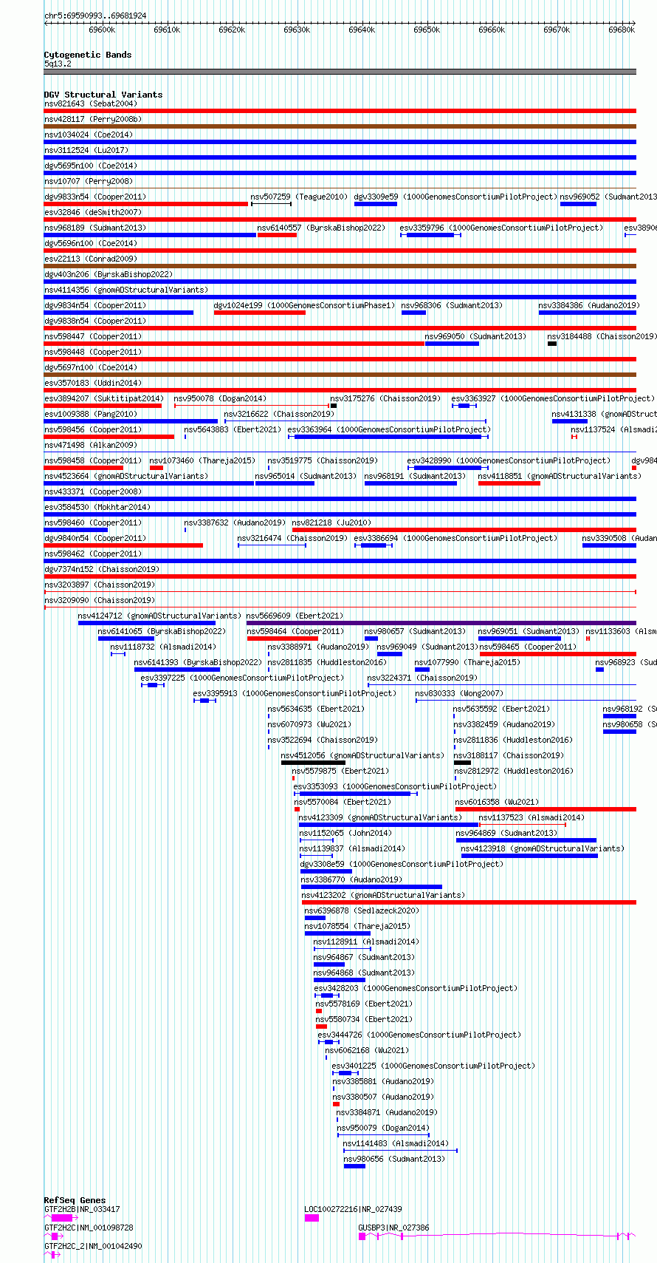Click nsv5669609 (Ebert2021) label
Screen dimensions: 657x1263
coord(295,616)
